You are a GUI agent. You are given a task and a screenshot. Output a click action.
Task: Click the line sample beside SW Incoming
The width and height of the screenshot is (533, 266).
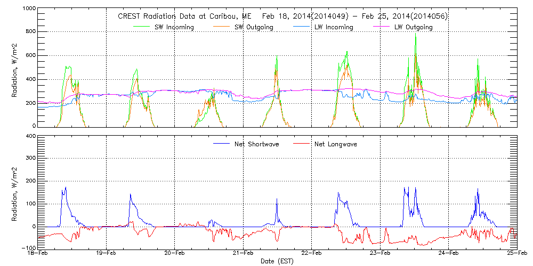point(142,27)
